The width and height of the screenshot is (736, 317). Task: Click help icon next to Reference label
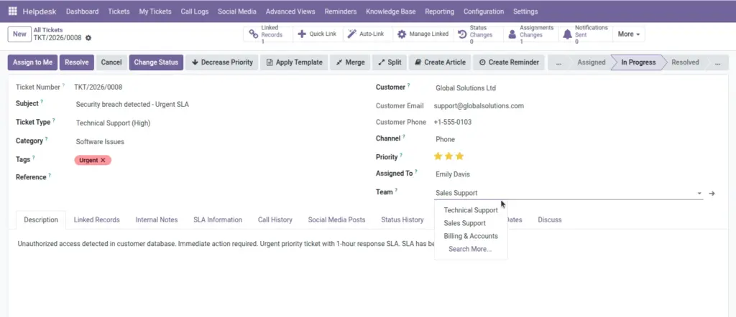point(50,175)
